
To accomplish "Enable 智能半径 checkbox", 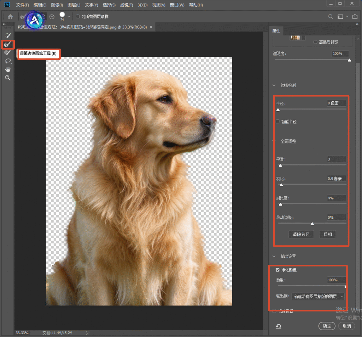I will (278, 122).
